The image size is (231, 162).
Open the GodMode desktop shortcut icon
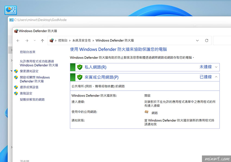(x=11, y=10)
